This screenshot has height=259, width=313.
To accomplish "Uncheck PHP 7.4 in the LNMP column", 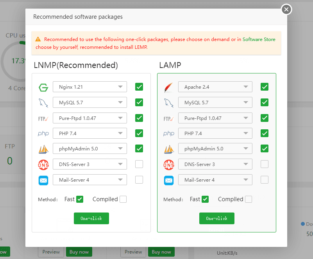I will [x=139, y=133].
